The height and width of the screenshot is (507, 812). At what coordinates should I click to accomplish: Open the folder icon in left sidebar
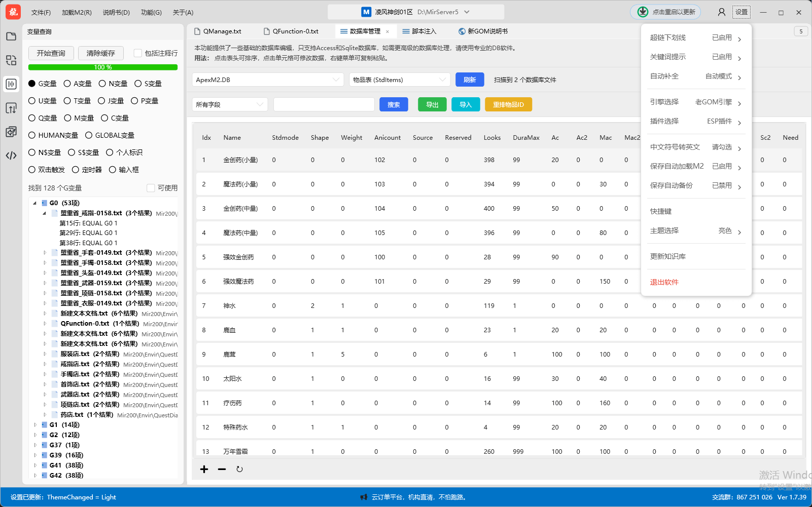tap(11, 36)
